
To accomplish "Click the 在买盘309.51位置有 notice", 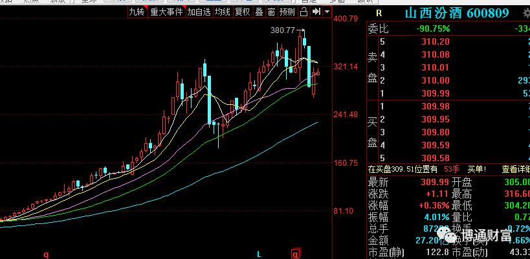I will point(403,169).
